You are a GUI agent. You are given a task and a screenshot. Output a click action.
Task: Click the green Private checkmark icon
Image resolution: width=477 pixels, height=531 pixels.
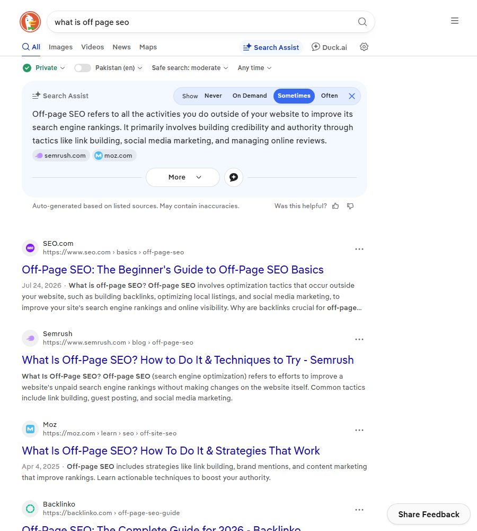click(x=26, y=68)
